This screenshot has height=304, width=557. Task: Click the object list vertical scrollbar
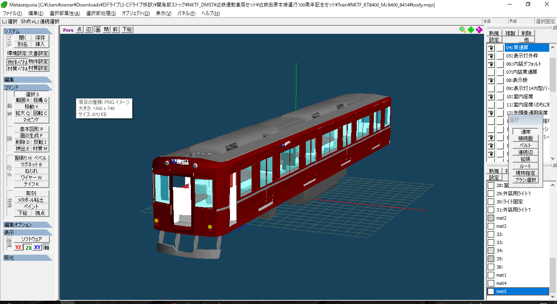click(x=553, y=102)
